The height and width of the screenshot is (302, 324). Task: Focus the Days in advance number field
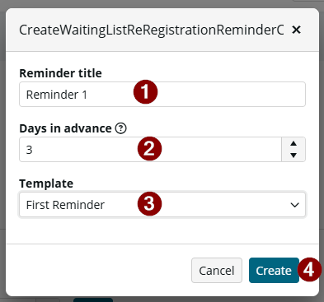click(150, 150)
